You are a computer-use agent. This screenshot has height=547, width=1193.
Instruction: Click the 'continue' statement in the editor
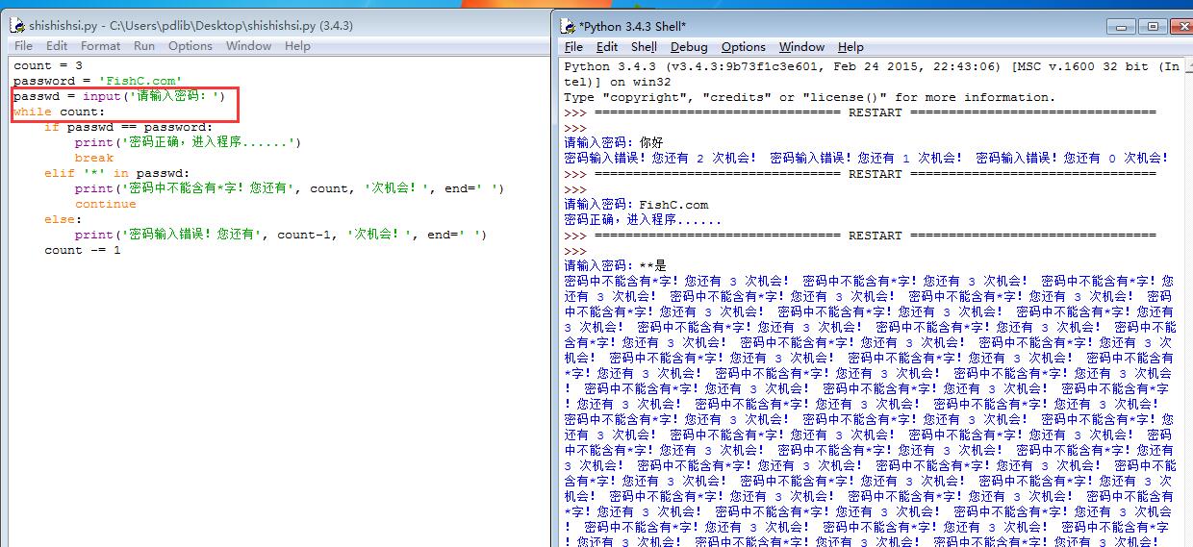tap(105, 204)
